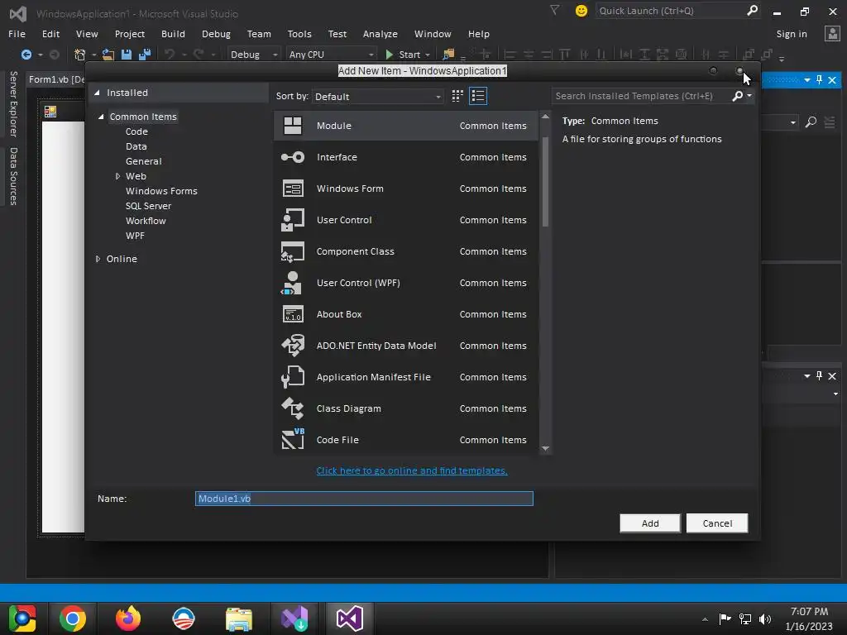
Task: Click the feedback smiley icon
Action: tap(581, 11)
